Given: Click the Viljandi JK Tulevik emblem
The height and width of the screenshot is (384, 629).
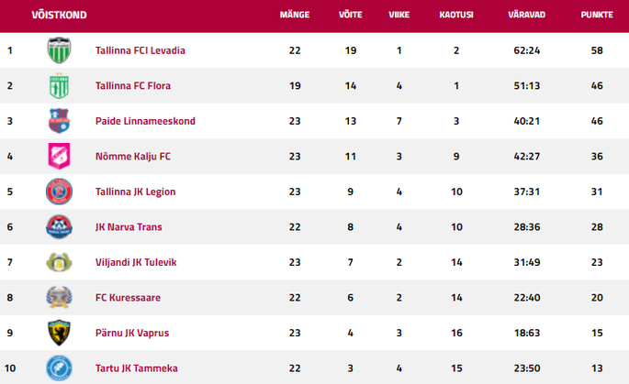Looking at the screenshot, I should pos(59,262).
